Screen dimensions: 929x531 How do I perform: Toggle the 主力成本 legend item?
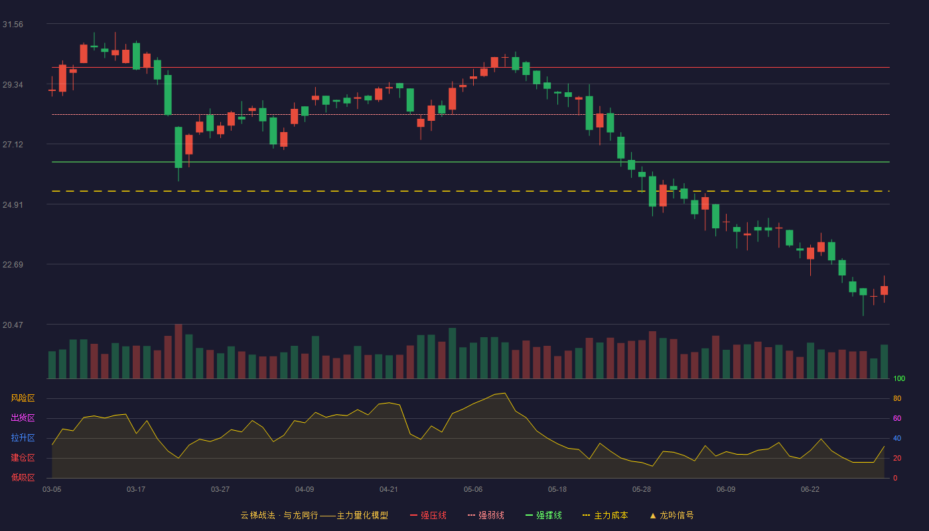(605, 515)
